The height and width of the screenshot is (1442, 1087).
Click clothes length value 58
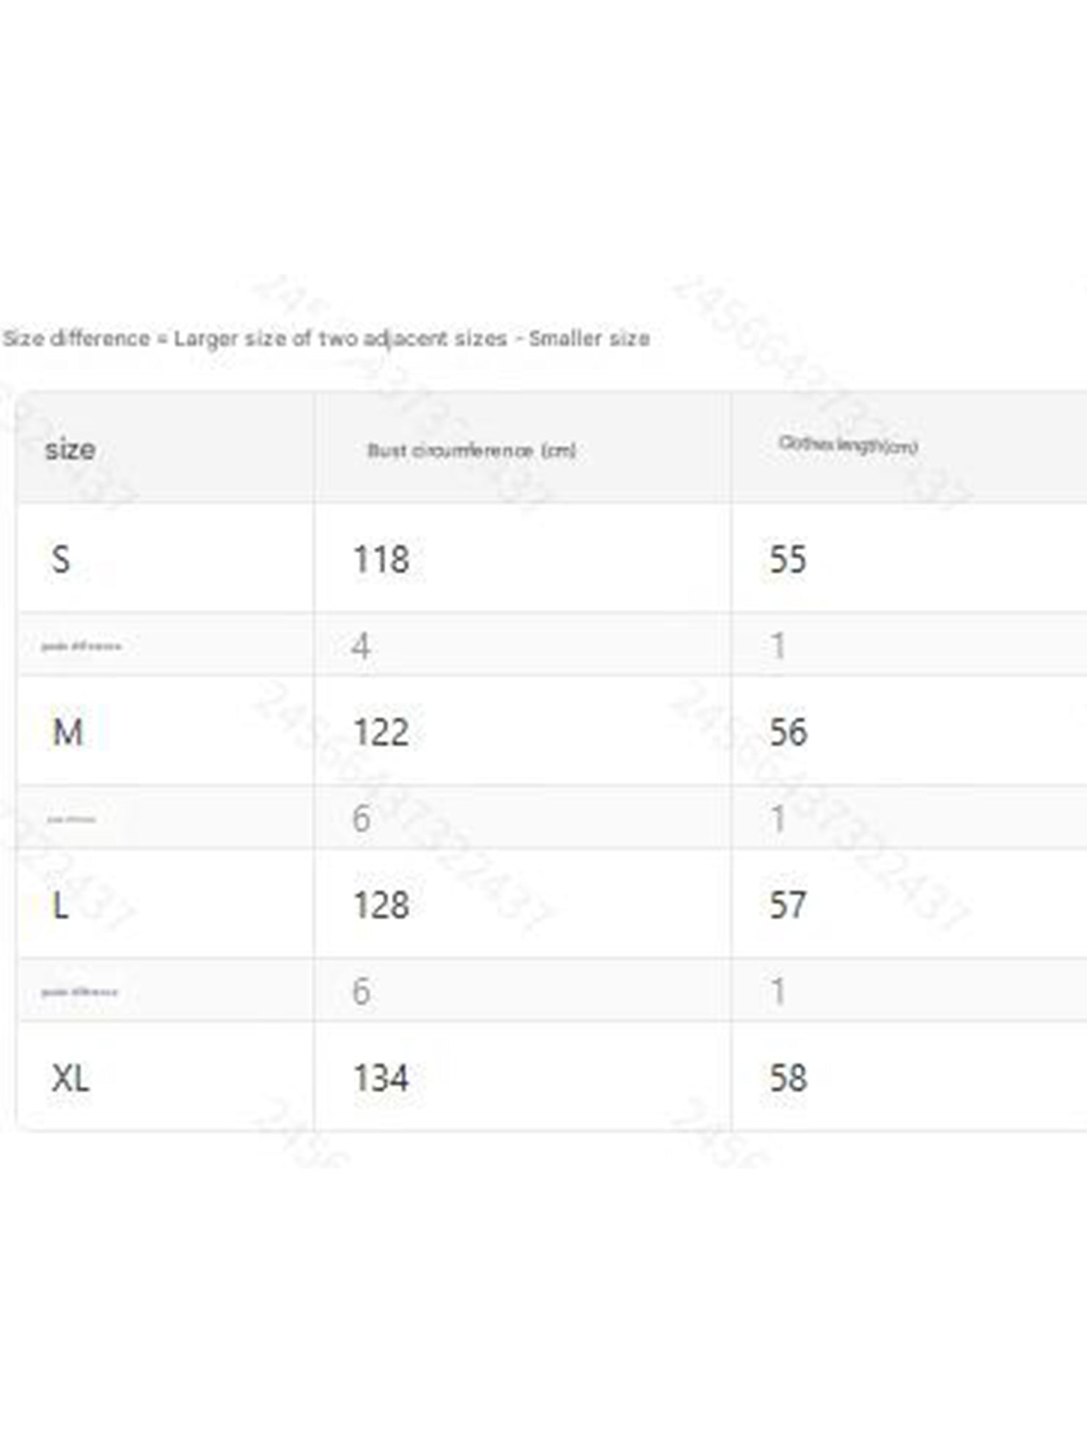pyautogui.click(x=788, y=1078)
